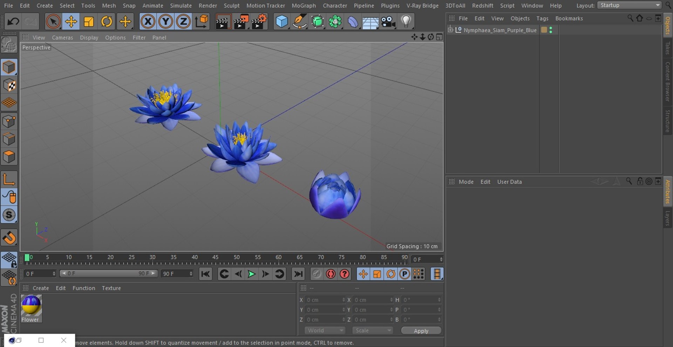
Task: Select the Rotate tool in top toolbar
Action: pyautogui.click(x=107, y=22)
